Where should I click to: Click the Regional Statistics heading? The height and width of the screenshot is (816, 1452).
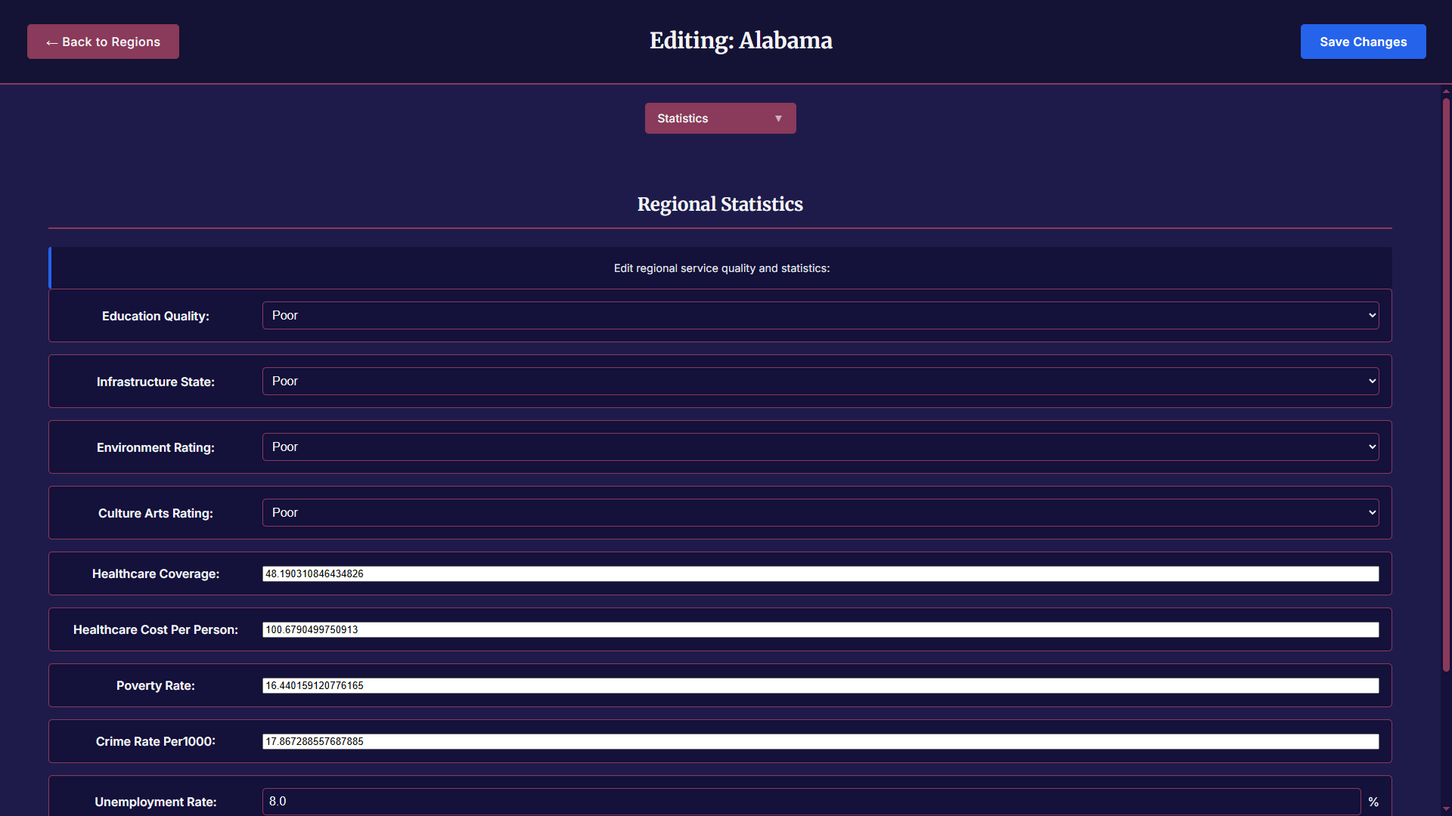(719, 204)
